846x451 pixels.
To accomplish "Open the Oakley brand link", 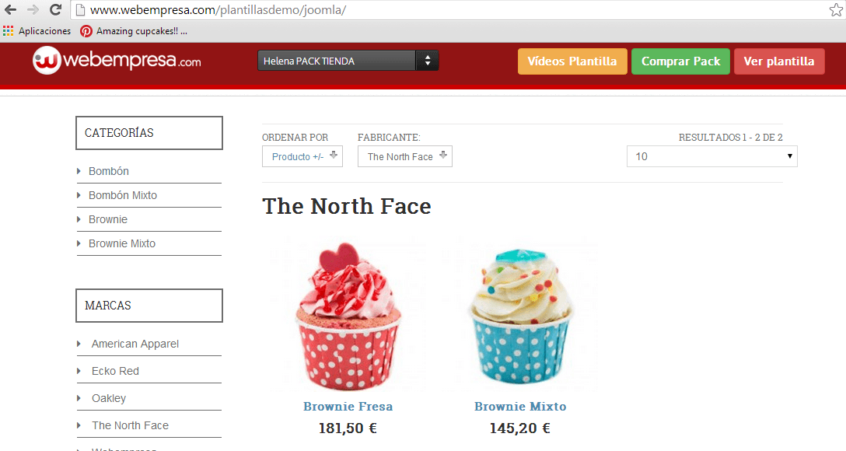I will pos(108,398).
